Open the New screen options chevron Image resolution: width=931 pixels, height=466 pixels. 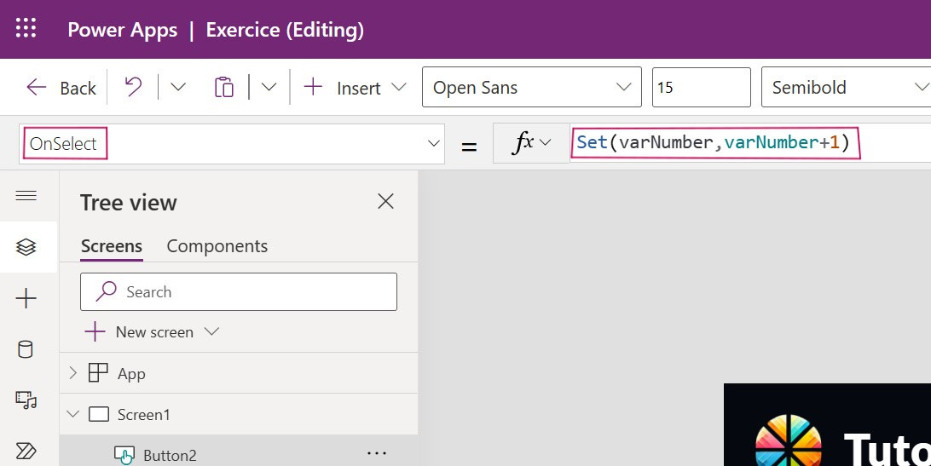(x=211, y=331)
